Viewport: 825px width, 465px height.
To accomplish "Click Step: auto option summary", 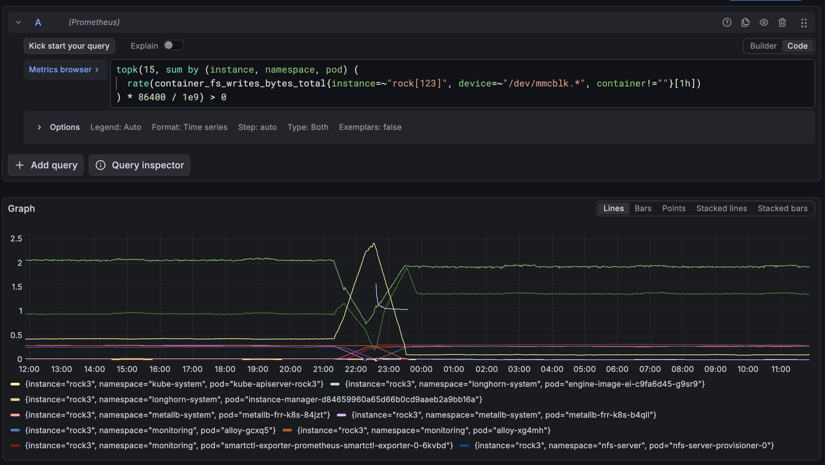I will 257,127.
